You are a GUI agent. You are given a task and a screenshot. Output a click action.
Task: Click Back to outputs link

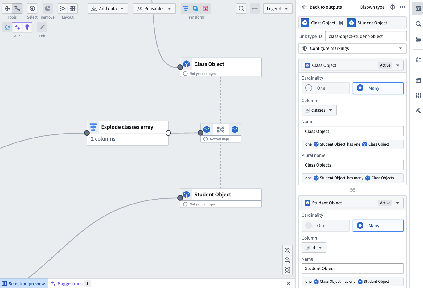coord(322,7)
